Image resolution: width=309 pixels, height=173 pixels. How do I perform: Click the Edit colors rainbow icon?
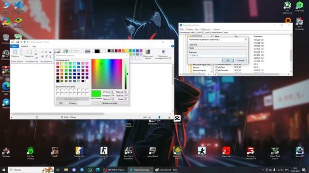click(148, 51)
